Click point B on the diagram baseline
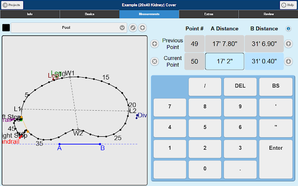The image size is (298, 186). pos(100,144)
